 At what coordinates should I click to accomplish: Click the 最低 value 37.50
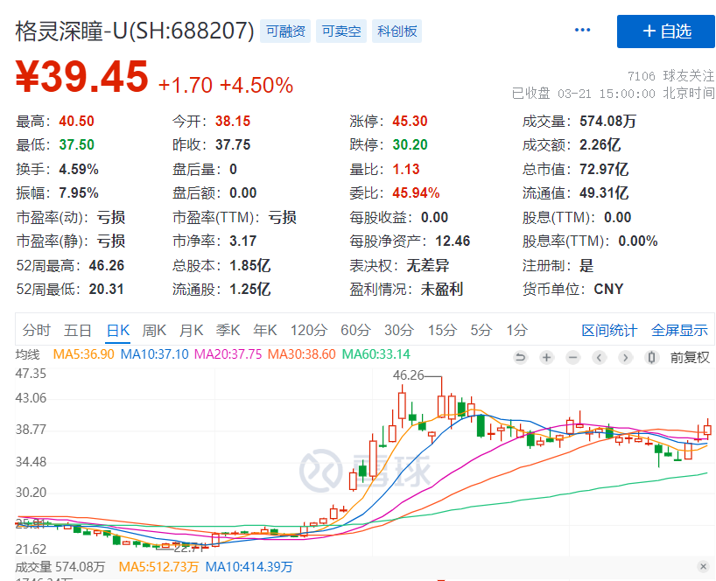point(76,144)
